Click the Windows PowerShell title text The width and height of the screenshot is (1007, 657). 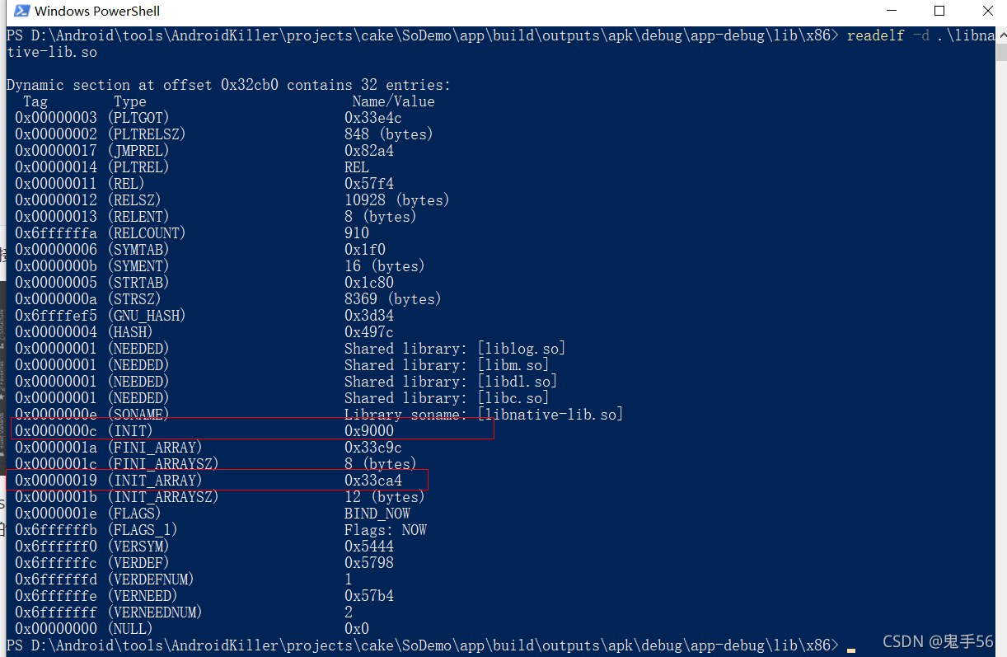[97, 12]
